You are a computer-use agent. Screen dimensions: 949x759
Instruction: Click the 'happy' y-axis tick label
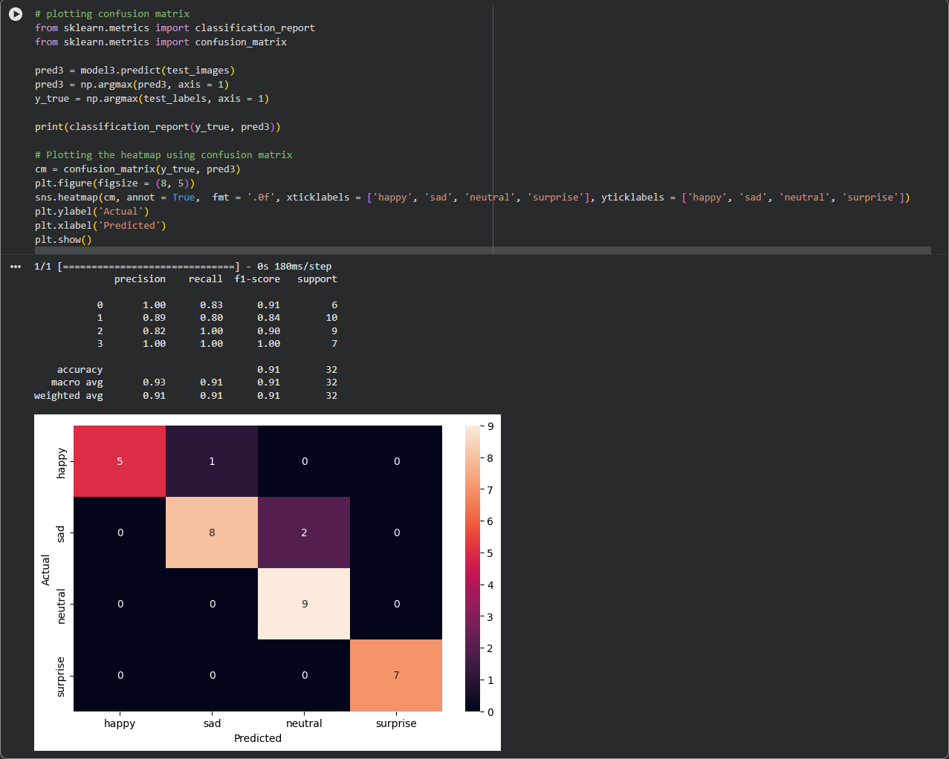tap(61, 463)
